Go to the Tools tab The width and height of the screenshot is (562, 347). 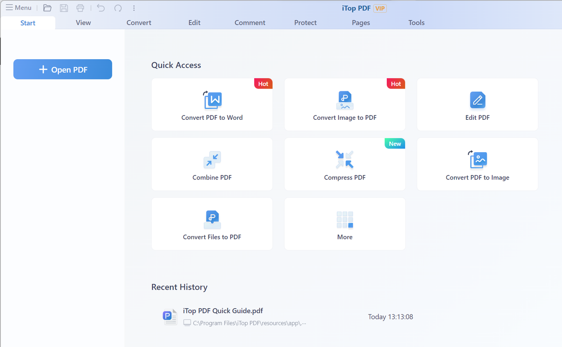tap(417, 23)
